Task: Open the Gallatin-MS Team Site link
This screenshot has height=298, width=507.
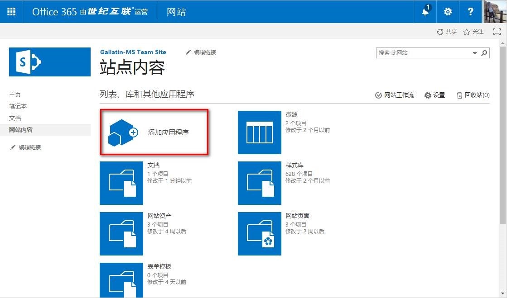Action: click(133, 52)
